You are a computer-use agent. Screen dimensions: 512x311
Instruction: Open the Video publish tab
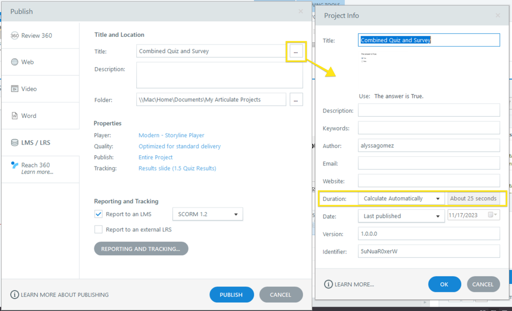[40, 89]
